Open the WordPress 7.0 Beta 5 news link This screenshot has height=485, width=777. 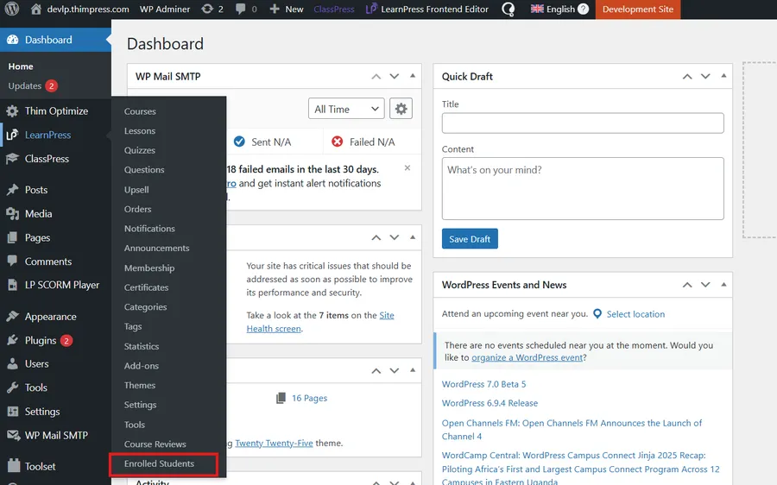point(483,384)
